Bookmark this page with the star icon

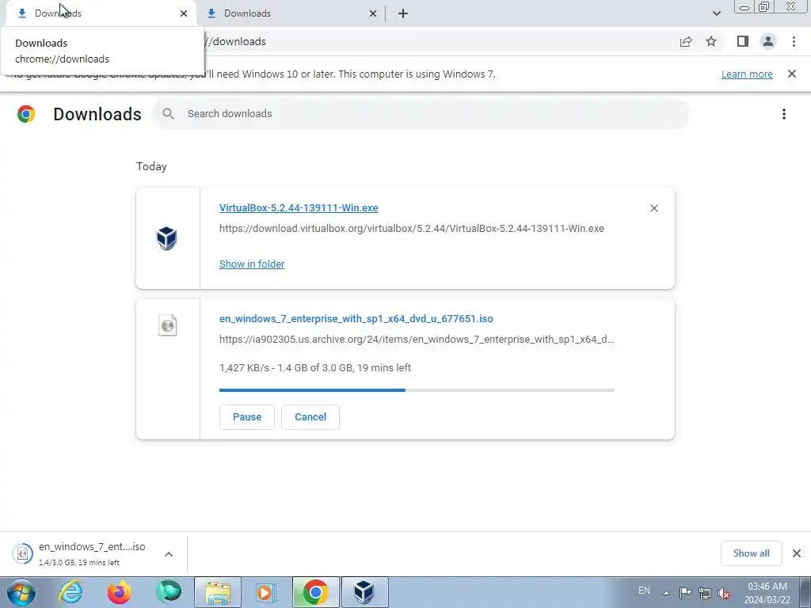pyautogui.click(x=711, y=41)
